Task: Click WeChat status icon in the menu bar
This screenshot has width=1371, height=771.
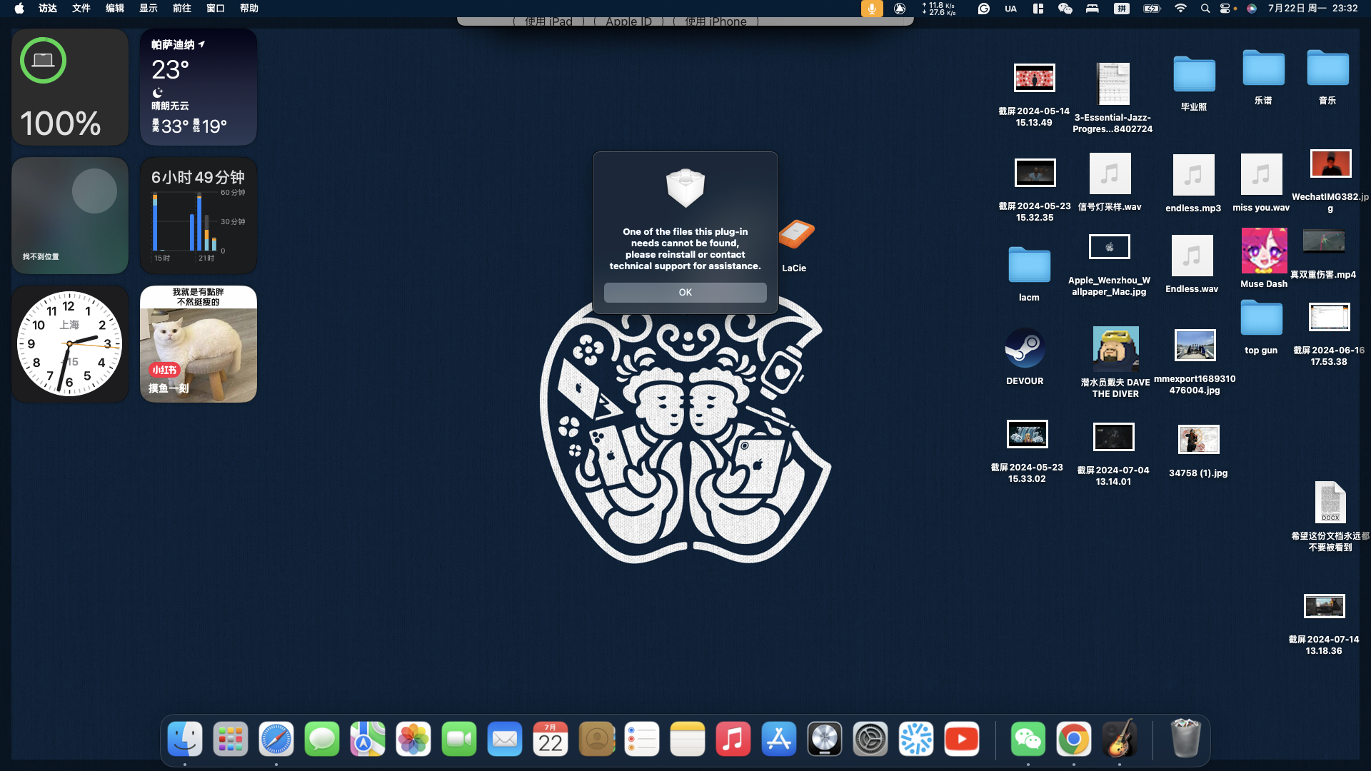Action: point(1065,9)
